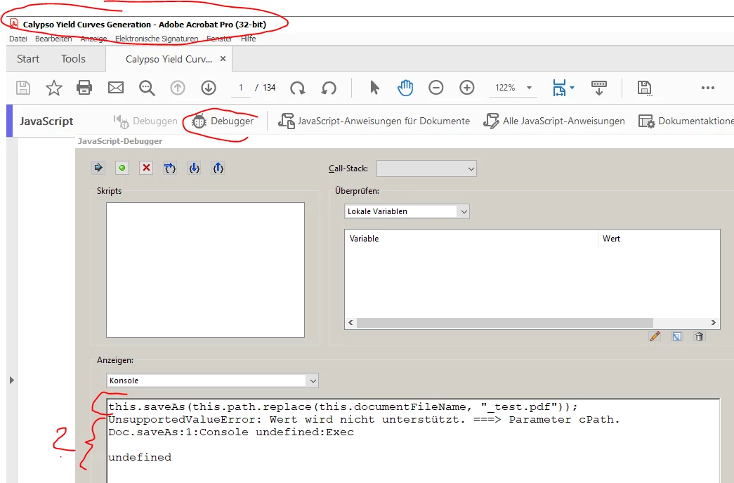
Task: Click the save-as disk icon at right
Action: pos(645,88)
